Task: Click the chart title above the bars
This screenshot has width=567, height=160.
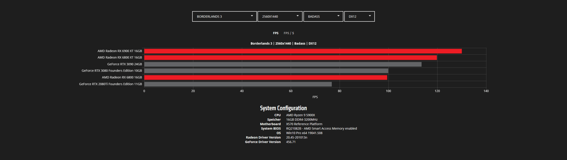Action: 283,43
